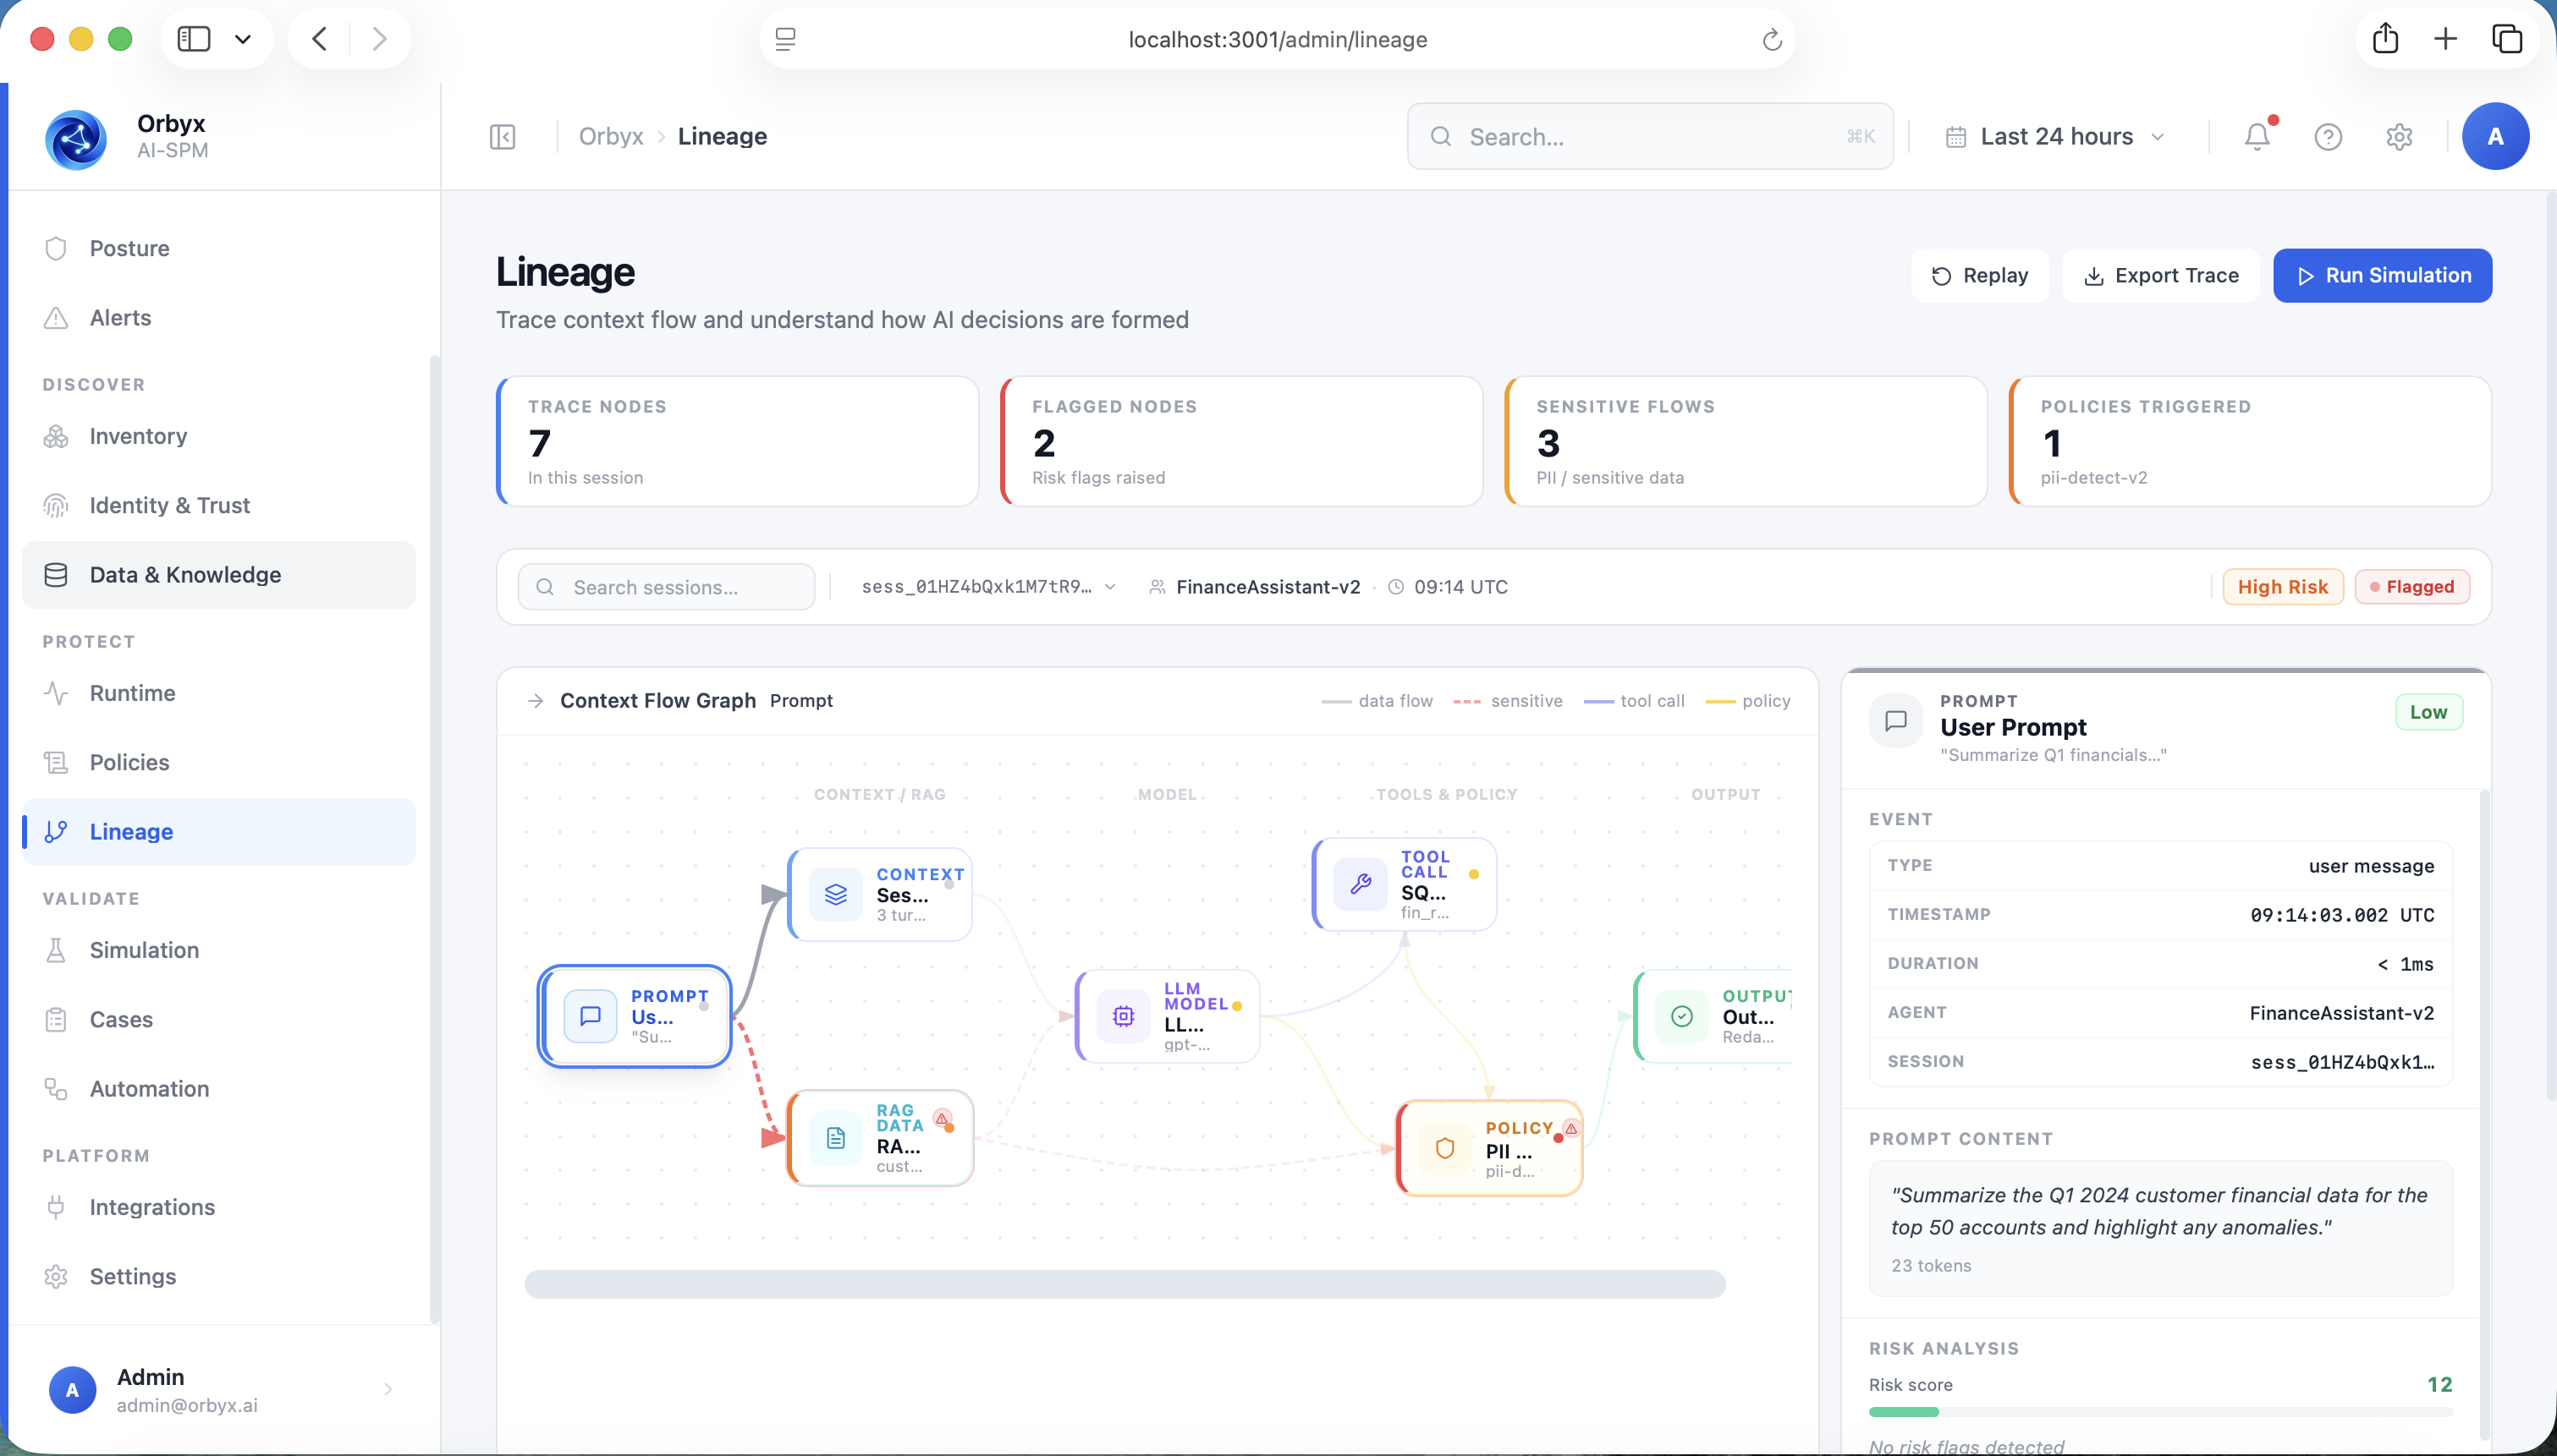
Task: Open the help question mark icon
Action: 2328,136
